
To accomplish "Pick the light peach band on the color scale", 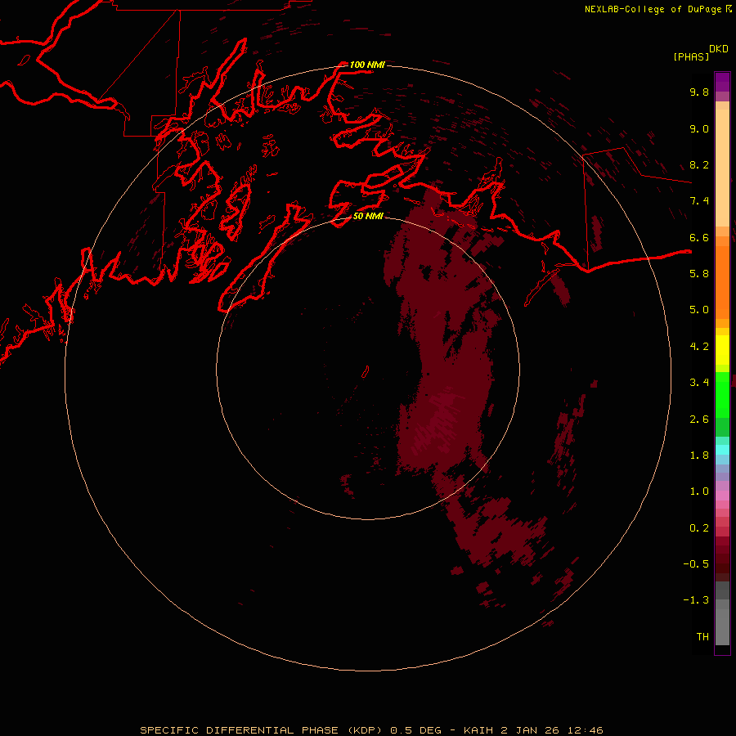I will (x=722, y=168).
